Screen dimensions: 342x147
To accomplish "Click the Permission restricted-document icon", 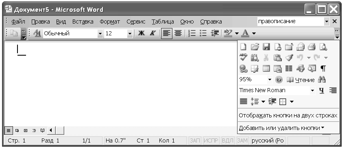I will [278, 47].
